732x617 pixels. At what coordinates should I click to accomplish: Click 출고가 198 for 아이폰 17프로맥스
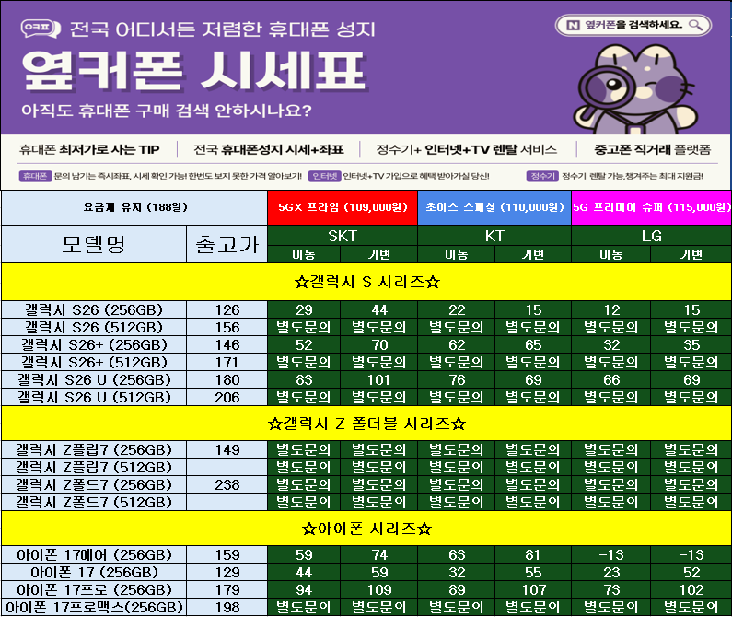pyautogui.click(x=227, y=607)
